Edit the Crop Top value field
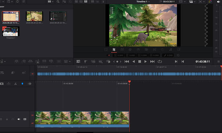 (143, 55)
